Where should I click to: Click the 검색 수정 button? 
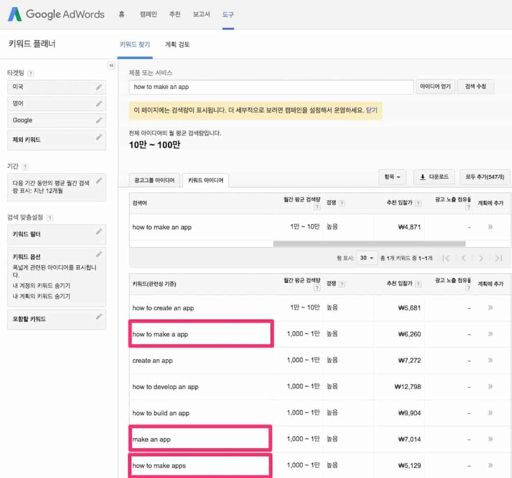(476, 86)
